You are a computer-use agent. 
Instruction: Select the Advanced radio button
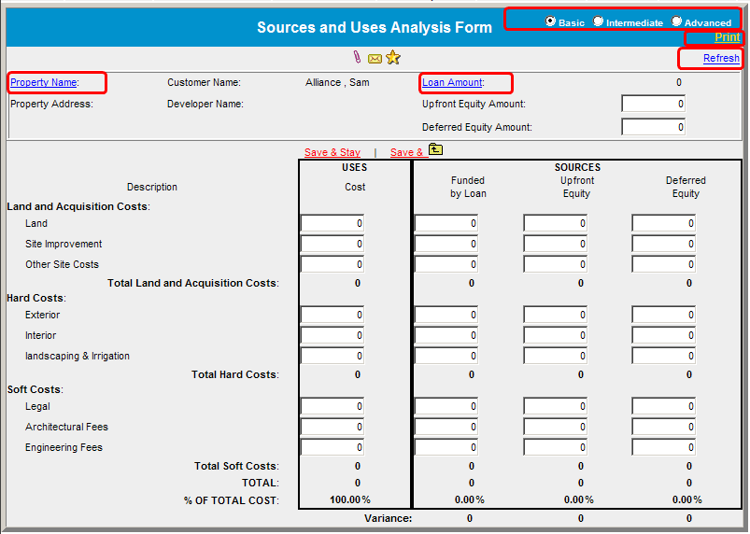(676, 21)
